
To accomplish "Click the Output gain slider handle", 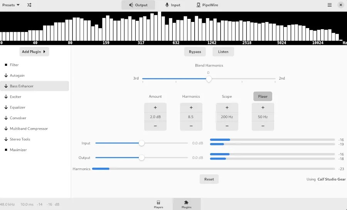I will point(141,158).
